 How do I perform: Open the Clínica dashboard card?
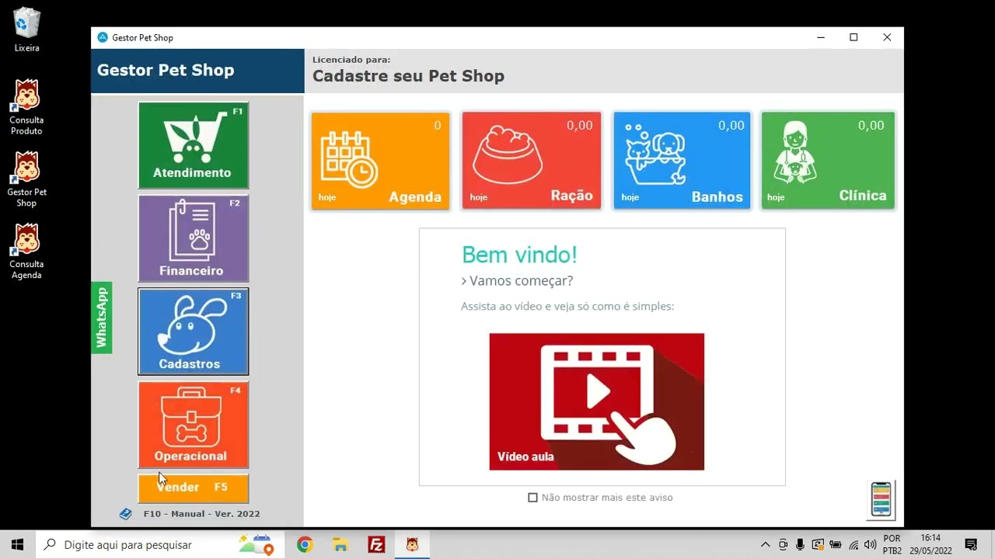click(828, 161)
